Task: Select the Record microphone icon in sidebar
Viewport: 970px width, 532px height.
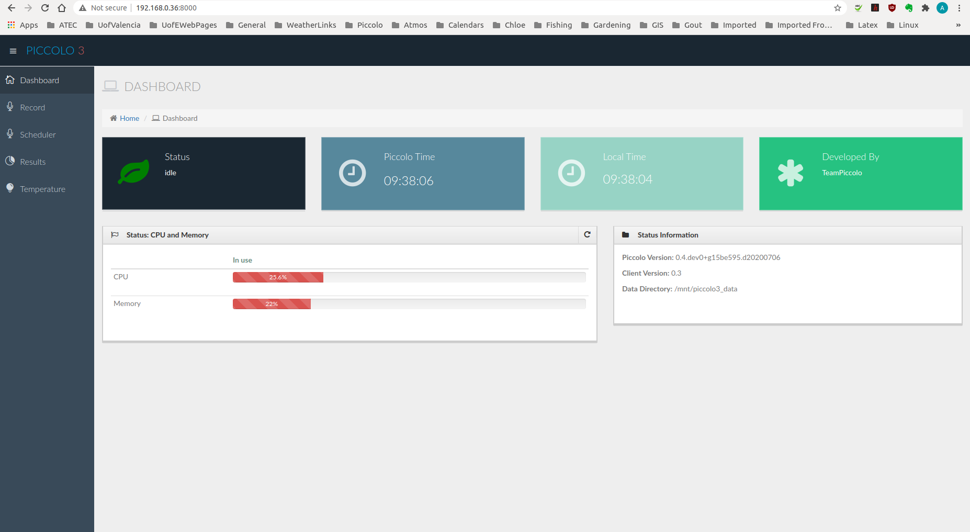Action: pyautogui.click(x=10, y=107)
